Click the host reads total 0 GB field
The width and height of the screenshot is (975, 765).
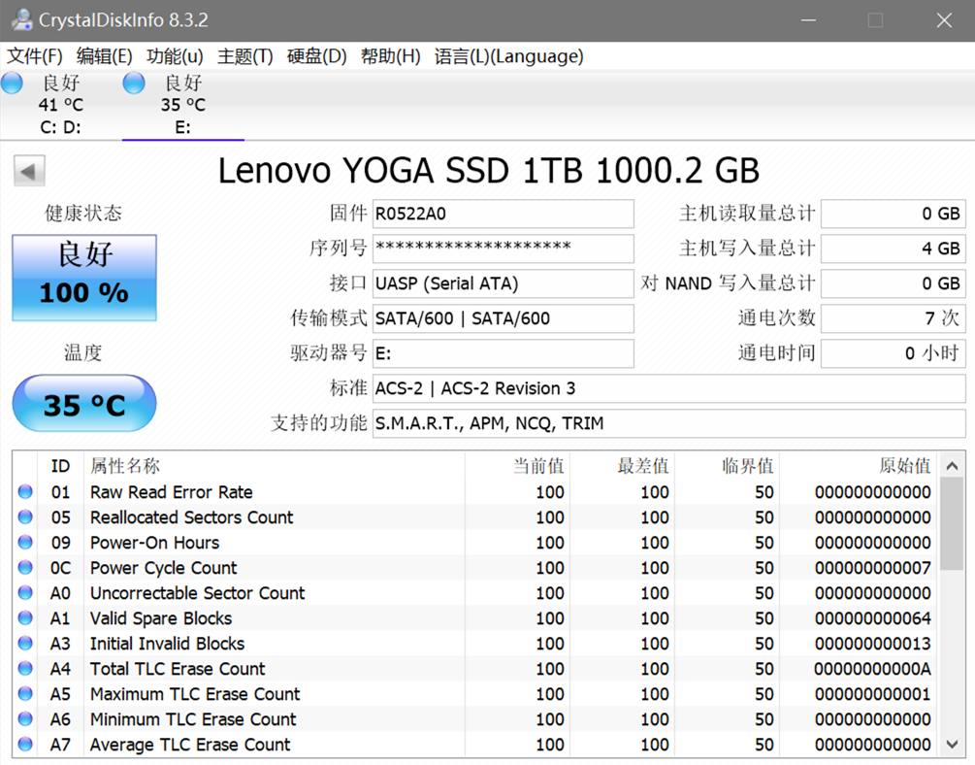pos(893,215)
